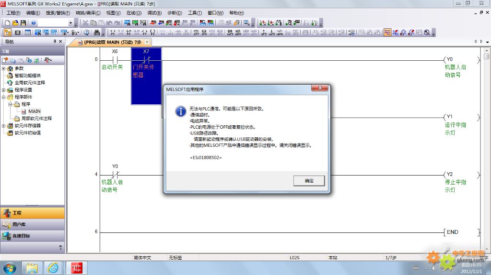
Task: Open the 转换/编译(C) menu
Action: 88,13
